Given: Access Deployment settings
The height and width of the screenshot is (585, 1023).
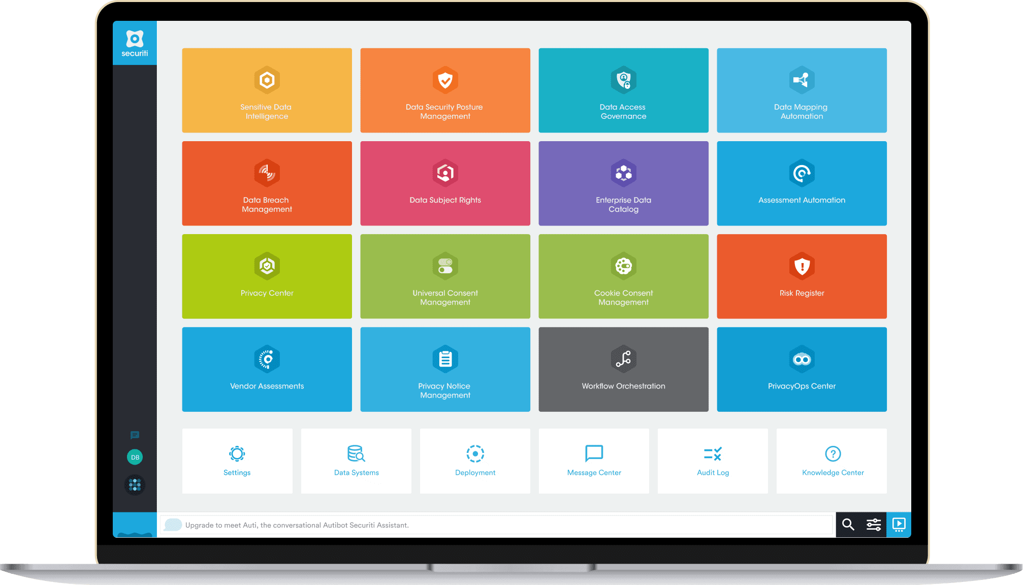Looking at the screenshot, I should click(475, 464).
